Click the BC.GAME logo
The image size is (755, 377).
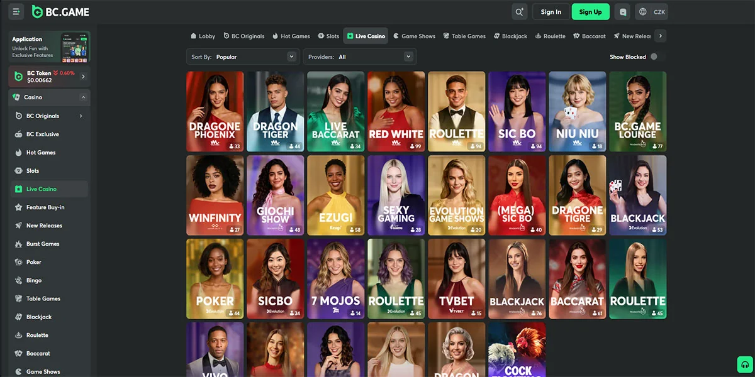click(x=60, y=12)
